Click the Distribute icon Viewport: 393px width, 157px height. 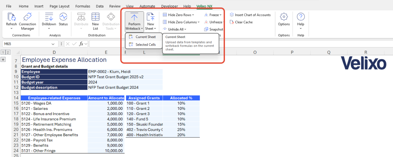coord(81,17)
